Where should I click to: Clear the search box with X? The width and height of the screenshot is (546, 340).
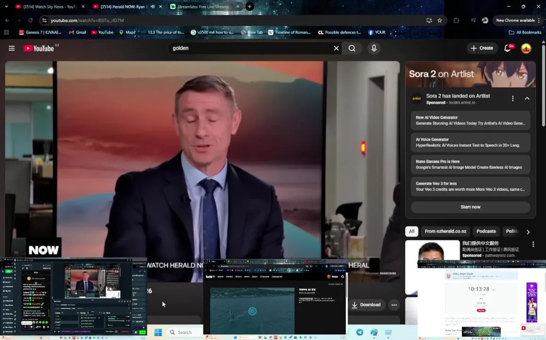point(336,49)
